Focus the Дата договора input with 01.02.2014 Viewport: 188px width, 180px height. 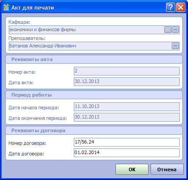point(127,153)
